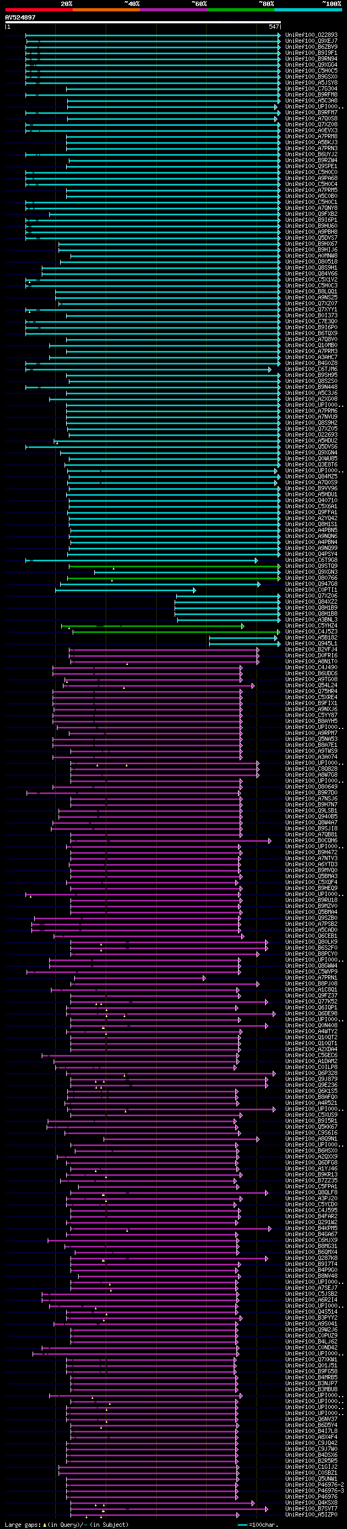Click hit label UniRef100_B2VFJ4
The width and height of the screenshot is (347, 1529).
(x=311, y=649)
